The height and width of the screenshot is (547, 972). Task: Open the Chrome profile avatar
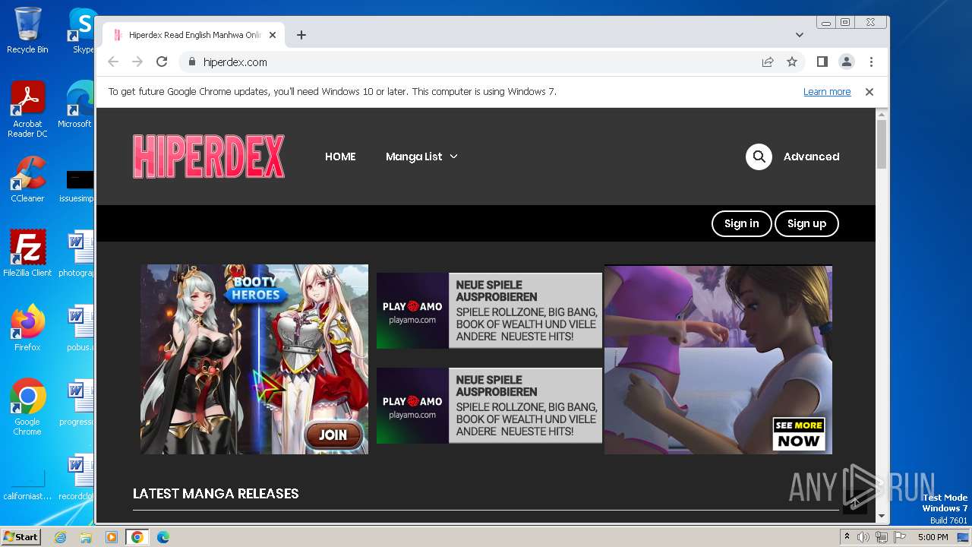tap(847, 62)
